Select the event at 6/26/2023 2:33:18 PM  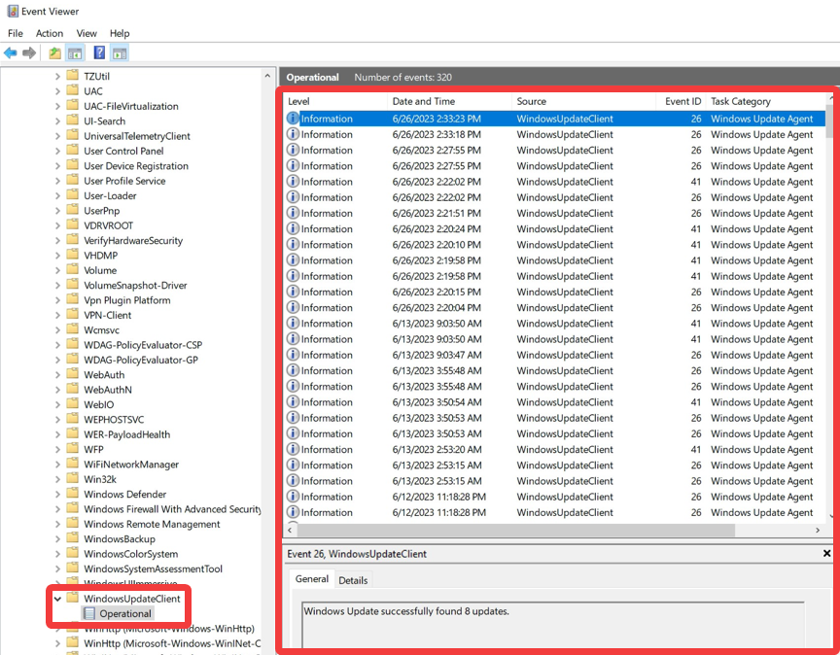coord(555,134)
